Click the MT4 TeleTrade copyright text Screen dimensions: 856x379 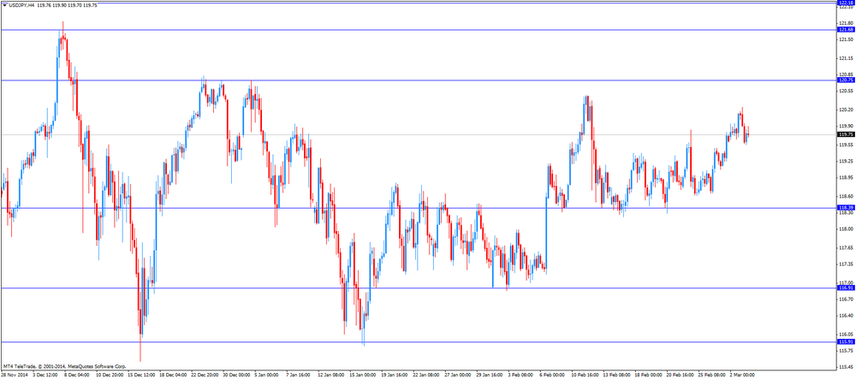pos(64,366)
